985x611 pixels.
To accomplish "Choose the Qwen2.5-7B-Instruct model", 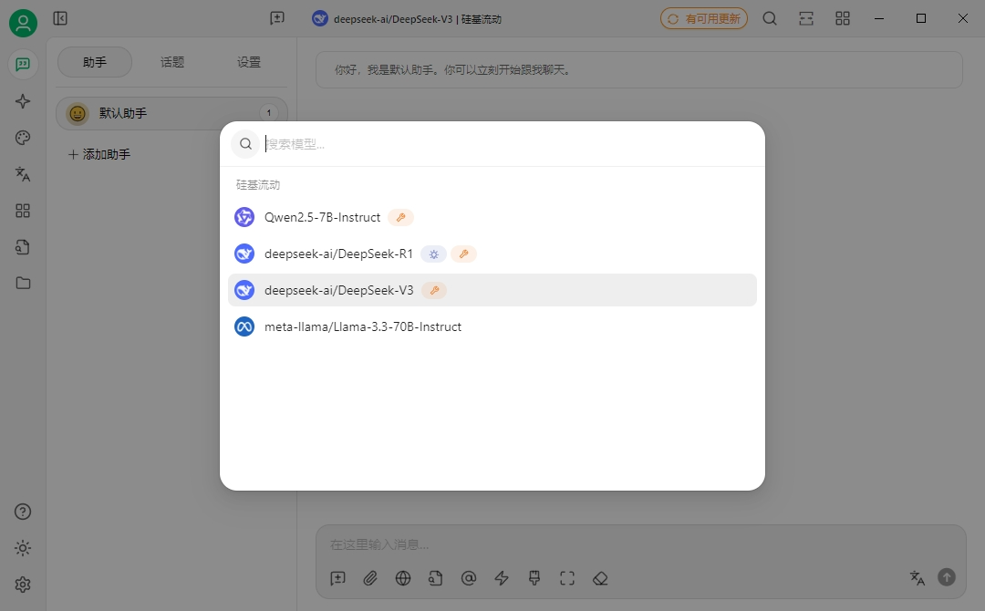I will [x=492, y=217].
